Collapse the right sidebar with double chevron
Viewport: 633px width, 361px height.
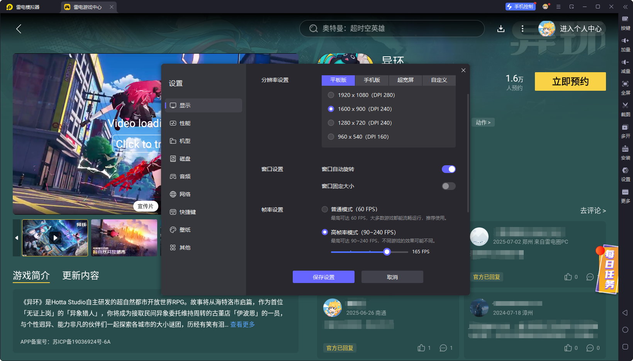pyautogui.click(x=626, y=7)
